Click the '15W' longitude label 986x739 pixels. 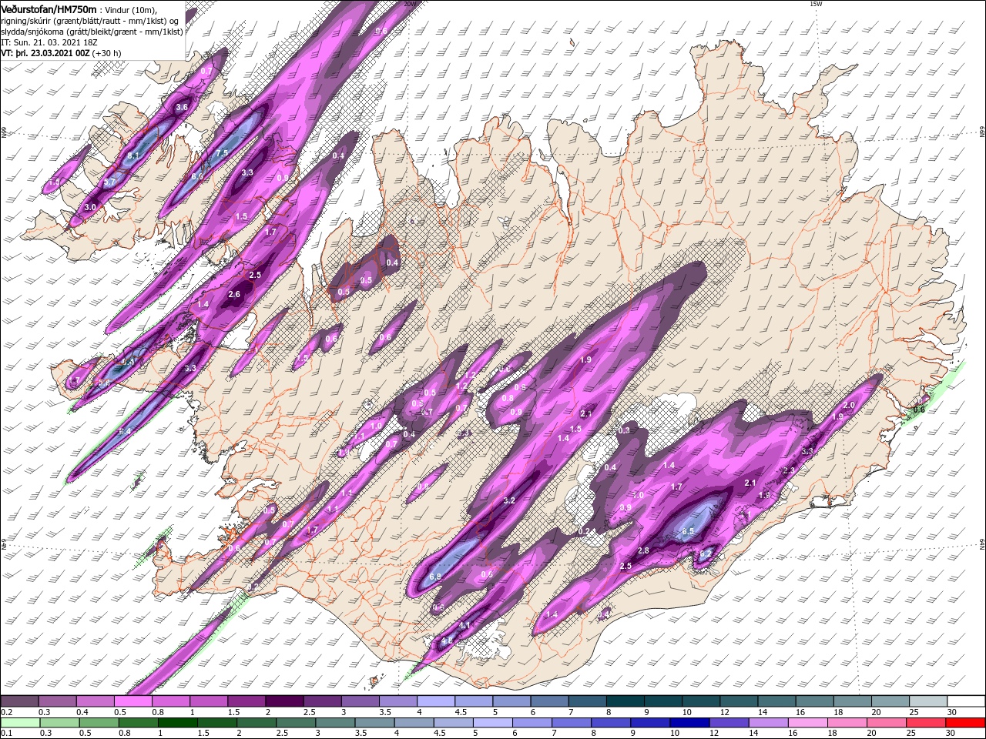pos(817,4)
